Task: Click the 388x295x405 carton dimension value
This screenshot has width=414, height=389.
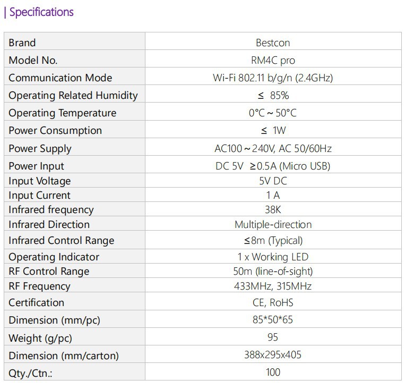Action: [273, 354]
